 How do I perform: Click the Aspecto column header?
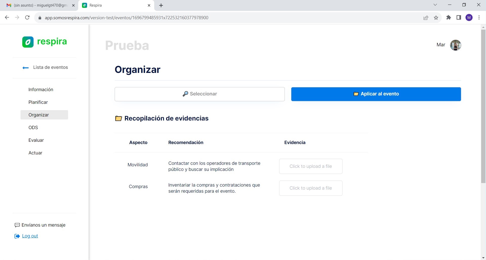point(138,143)
